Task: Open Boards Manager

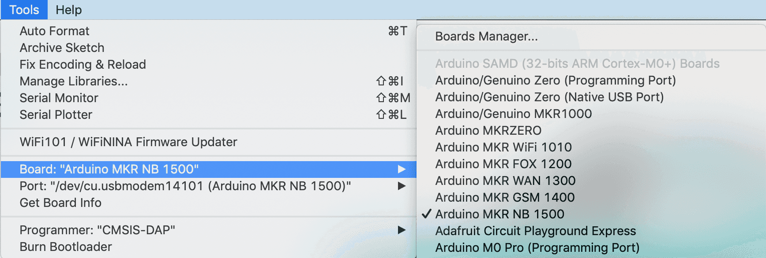Action: click(x=486, y=37)
